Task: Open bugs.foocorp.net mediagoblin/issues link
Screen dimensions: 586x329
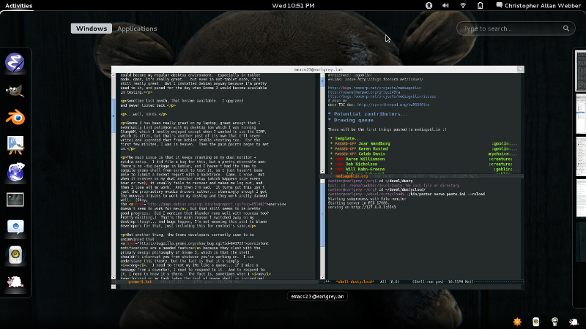Action: [382, 97]
